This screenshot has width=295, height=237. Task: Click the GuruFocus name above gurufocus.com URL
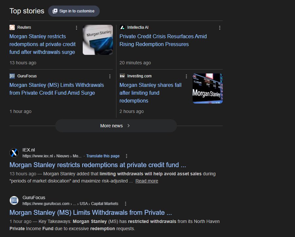tap(34, 198)
